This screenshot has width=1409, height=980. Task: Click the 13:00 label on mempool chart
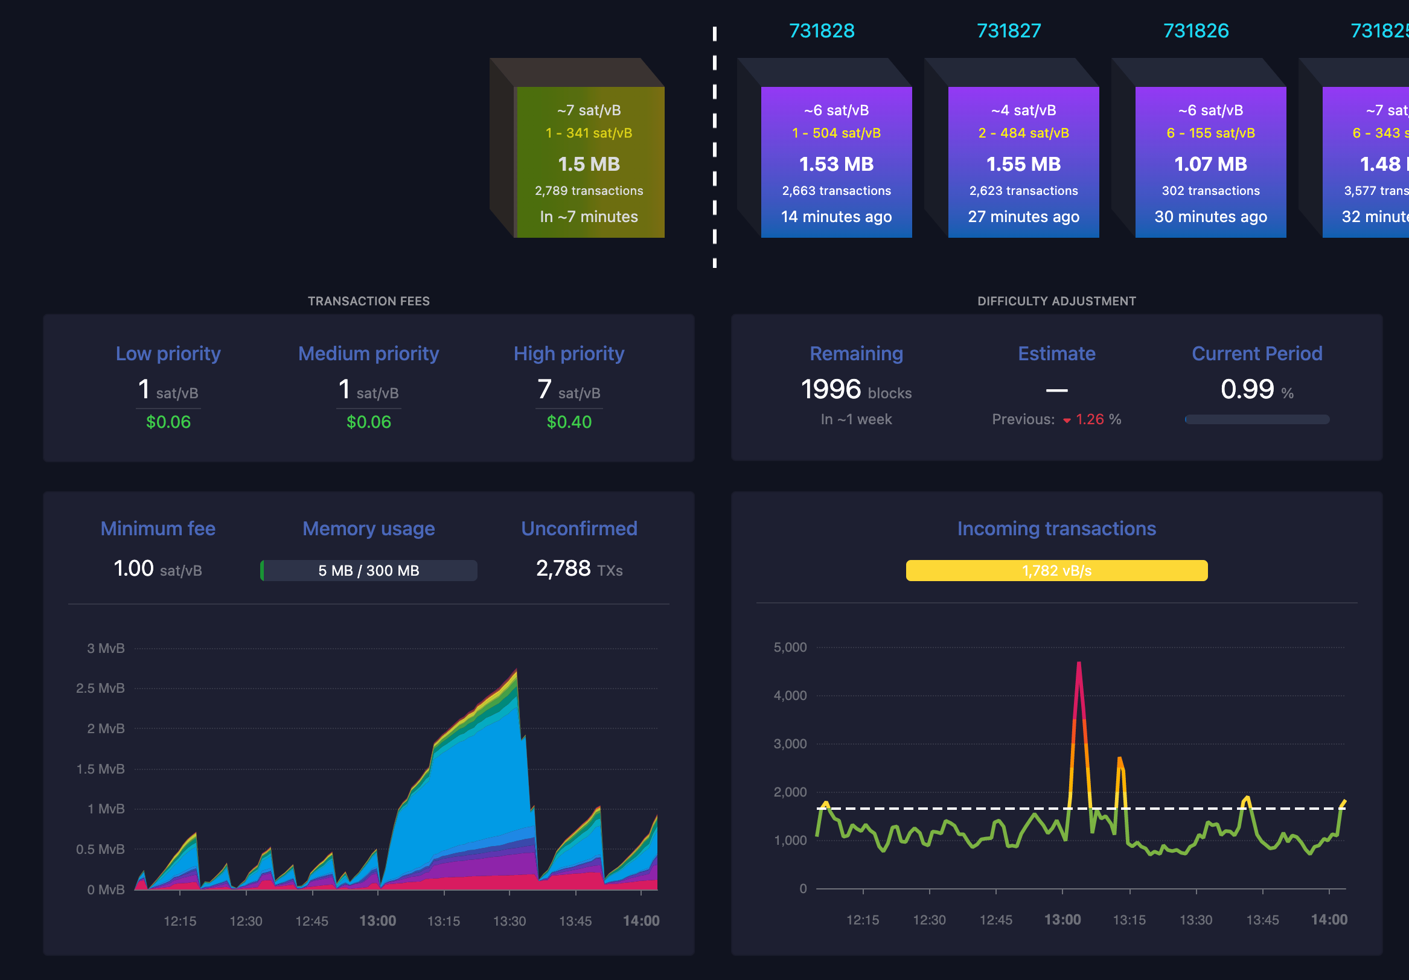pyautogui.click(x=377, y=920)
